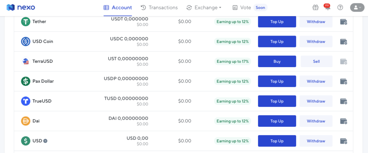
Task: Click the wallet settings icon for Pax Dollar
Action: click(344, 82)
